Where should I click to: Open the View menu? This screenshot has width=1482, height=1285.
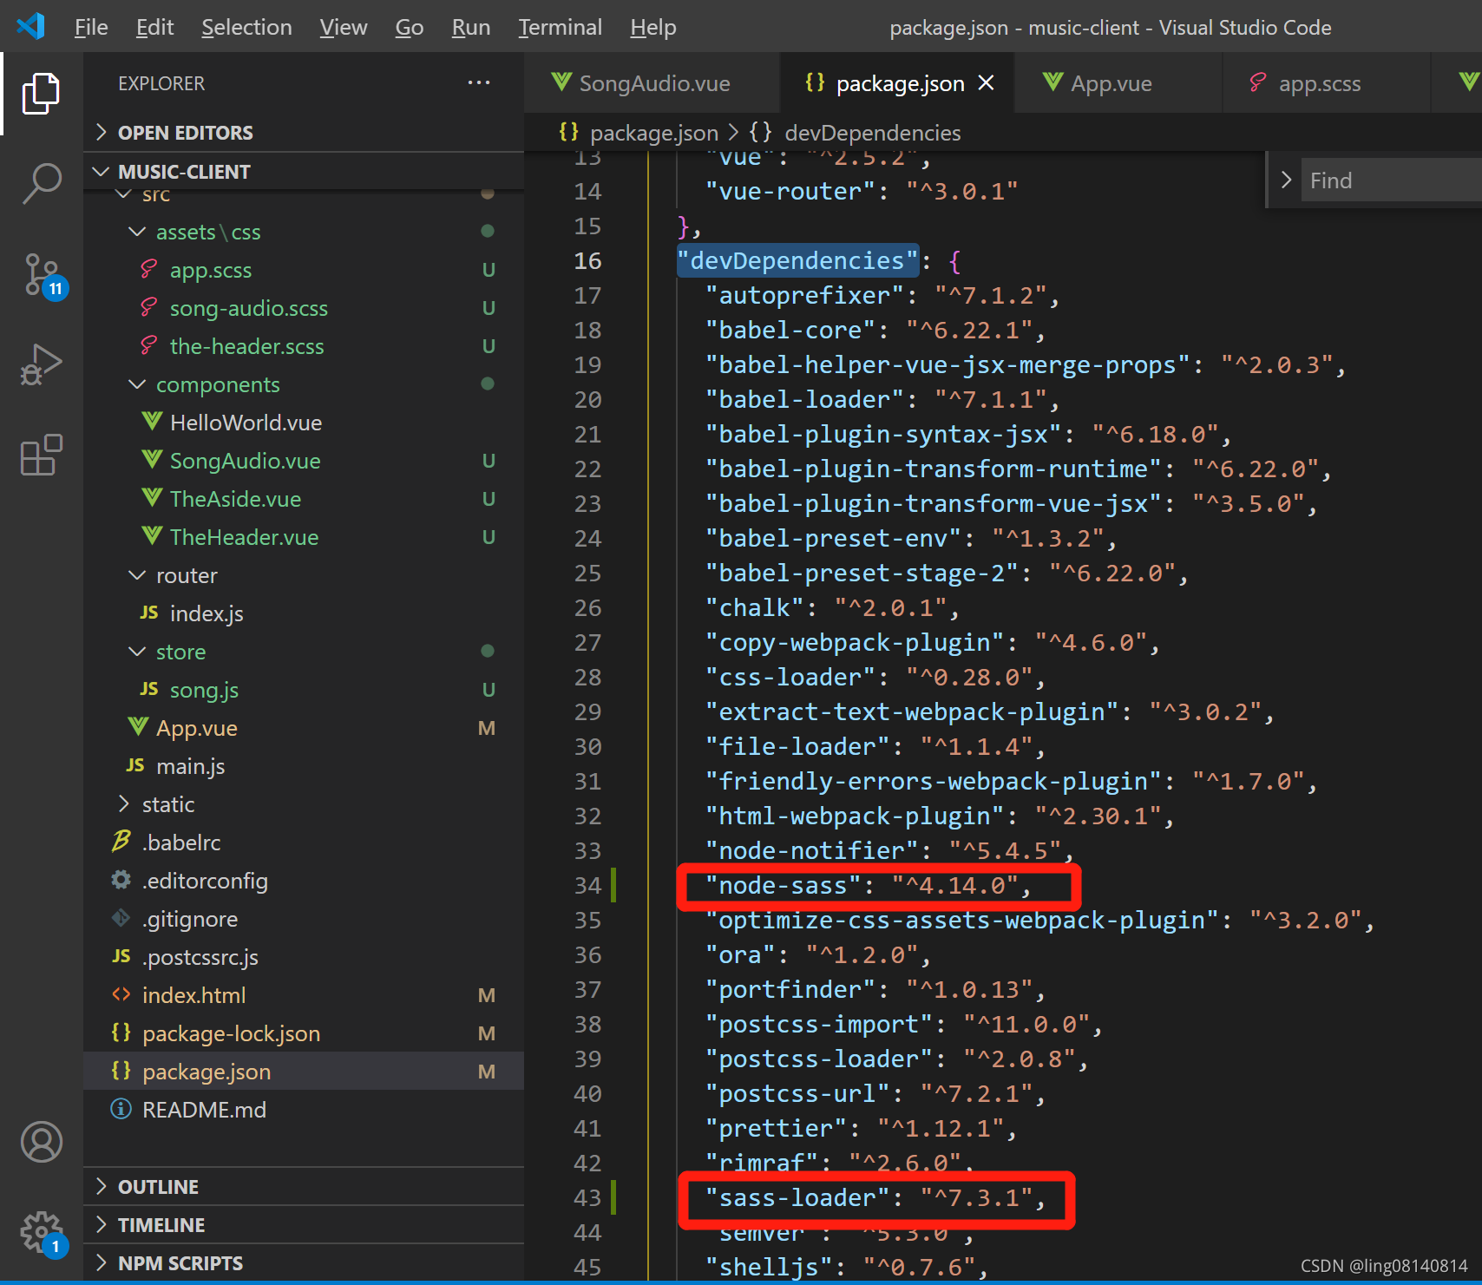343,27
